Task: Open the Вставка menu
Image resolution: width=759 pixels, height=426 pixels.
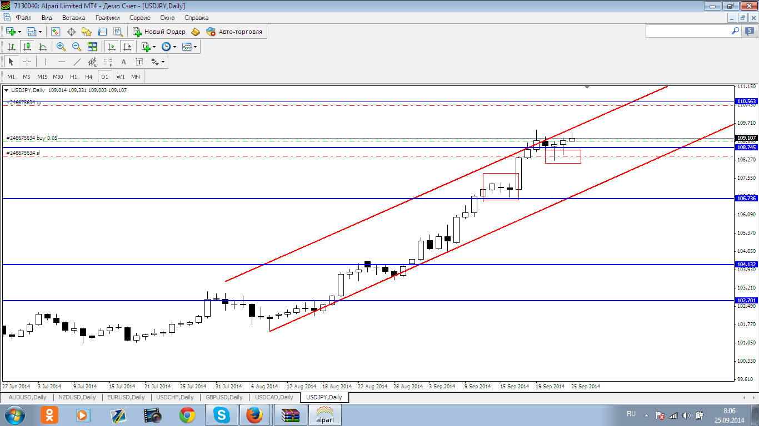Action: [x=73, y=18]
